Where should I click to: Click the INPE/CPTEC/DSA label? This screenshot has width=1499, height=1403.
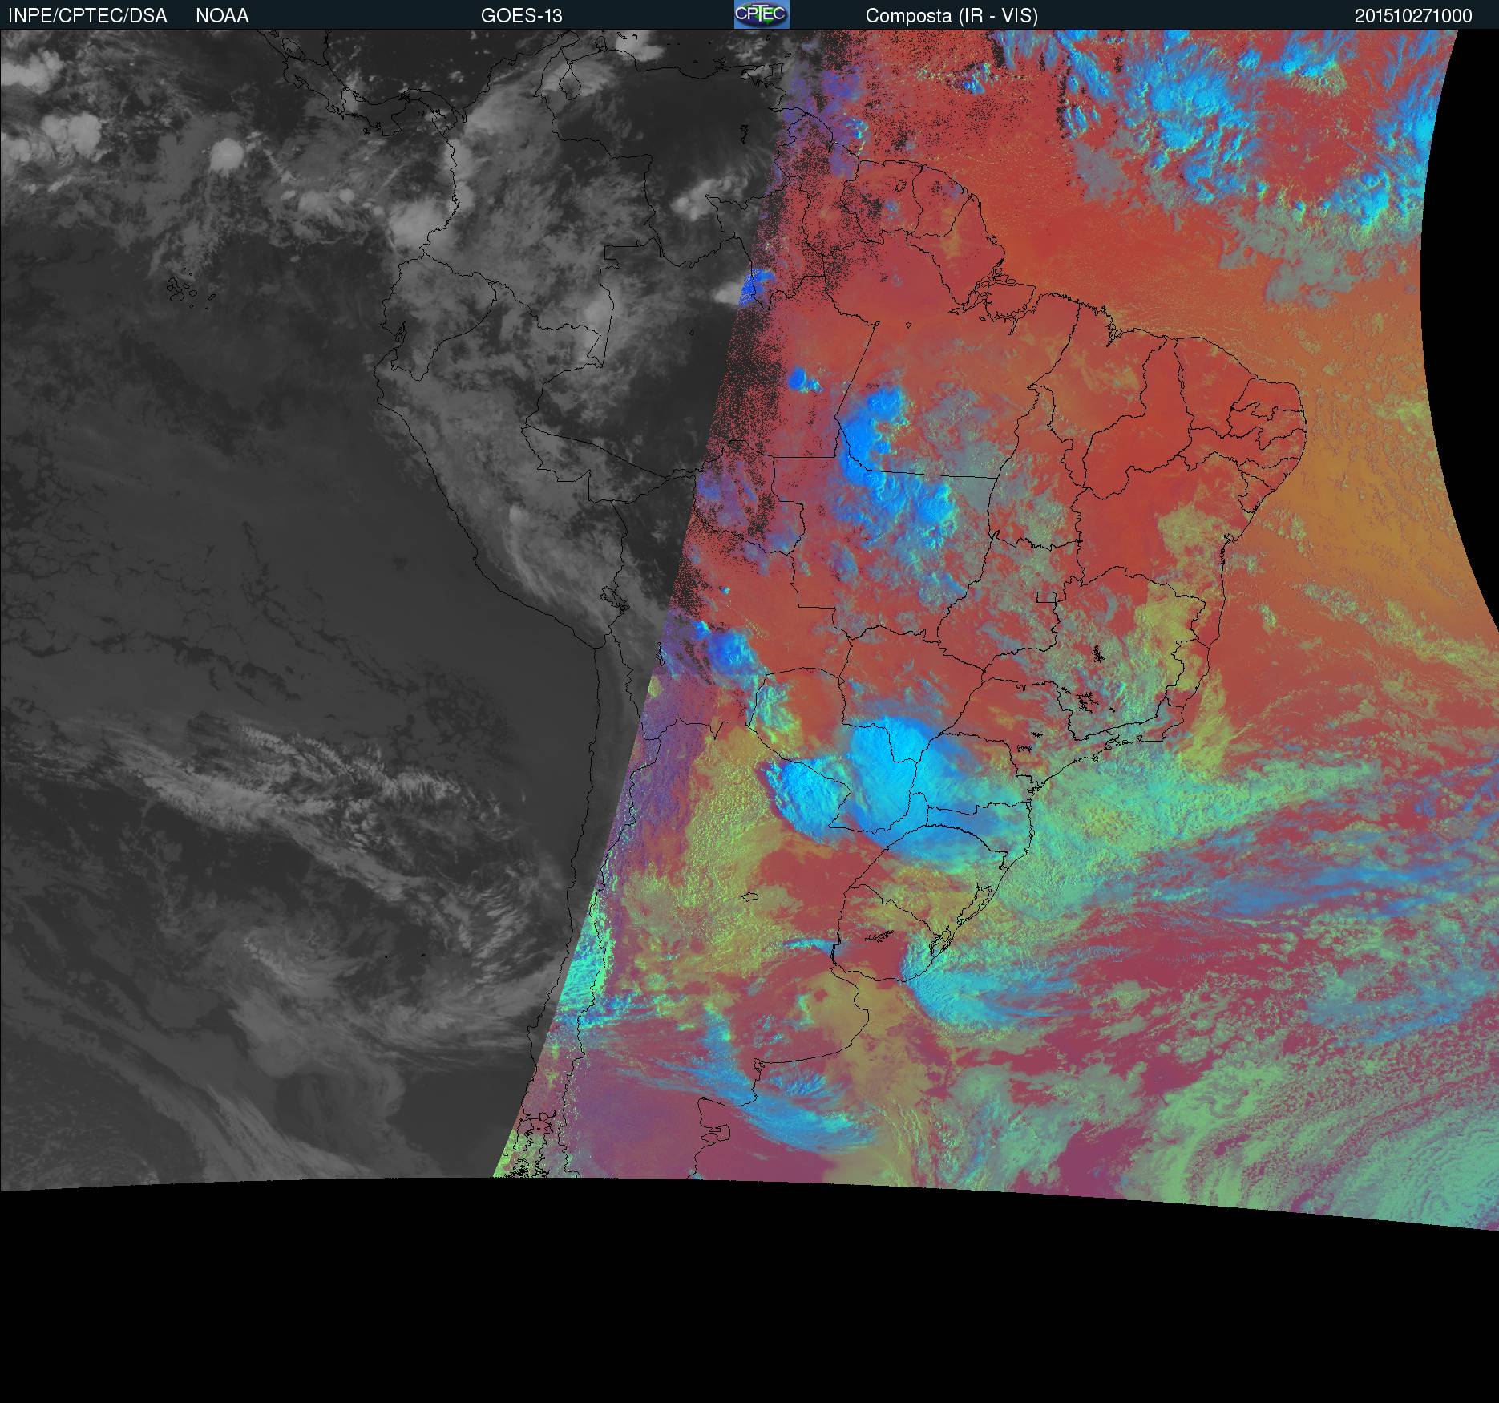(87, 16)
